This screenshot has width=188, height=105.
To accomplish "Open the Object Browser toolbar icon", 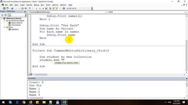I will (x=57, y=8).
